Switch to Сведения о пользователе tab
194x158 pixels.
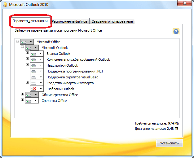[112, 21]
